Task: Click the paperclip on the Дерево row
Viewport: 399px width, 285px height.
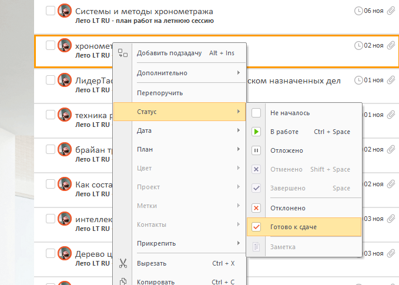Action: point(391,253)
